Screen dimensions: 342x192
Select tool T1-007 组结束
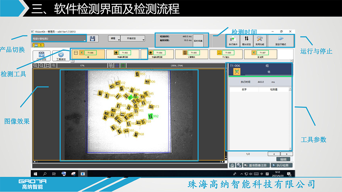tap(260, 54)
